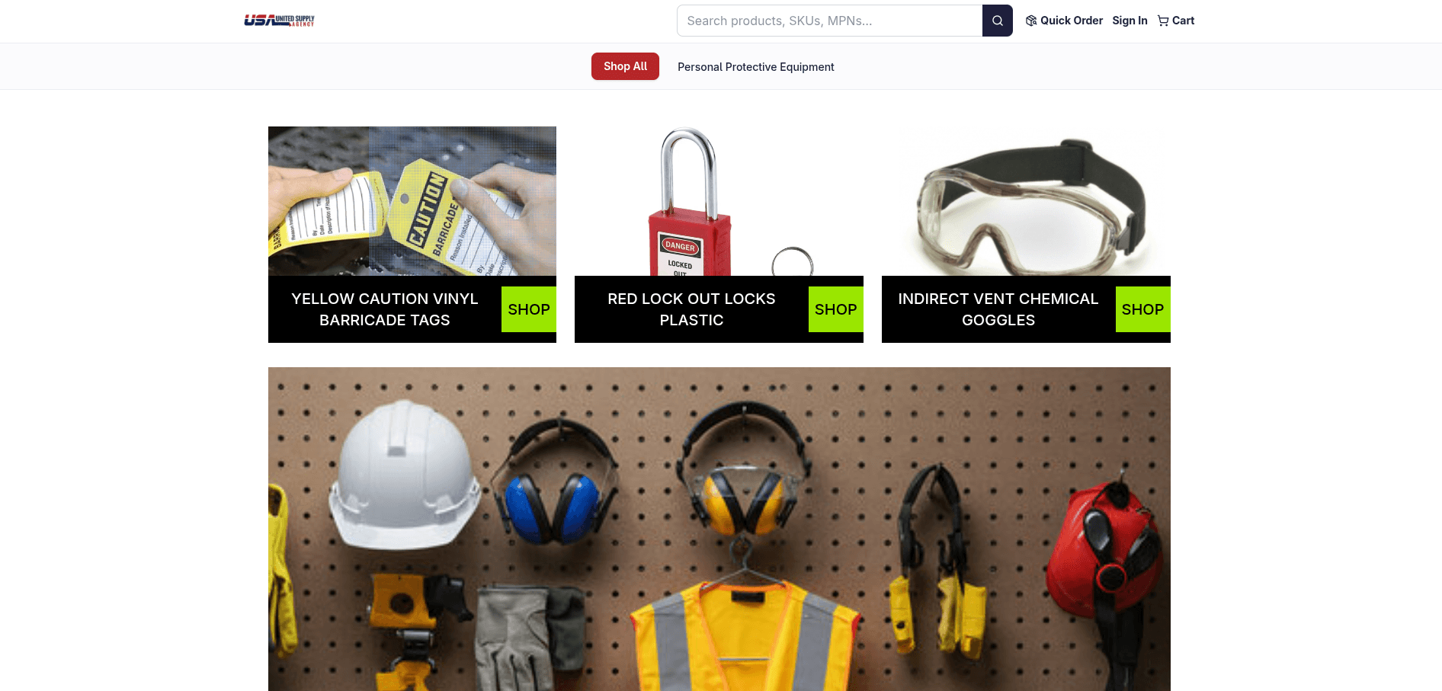Click the 'YELLOW CAUTION VINYL BARRICADE TAGS' title
The height and width of the screenshot is (691, 1442).
click(385, 309)
